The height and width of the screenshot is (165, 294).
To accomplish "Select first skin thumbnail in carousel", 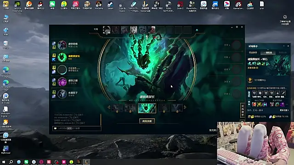I will click(117, 108).
